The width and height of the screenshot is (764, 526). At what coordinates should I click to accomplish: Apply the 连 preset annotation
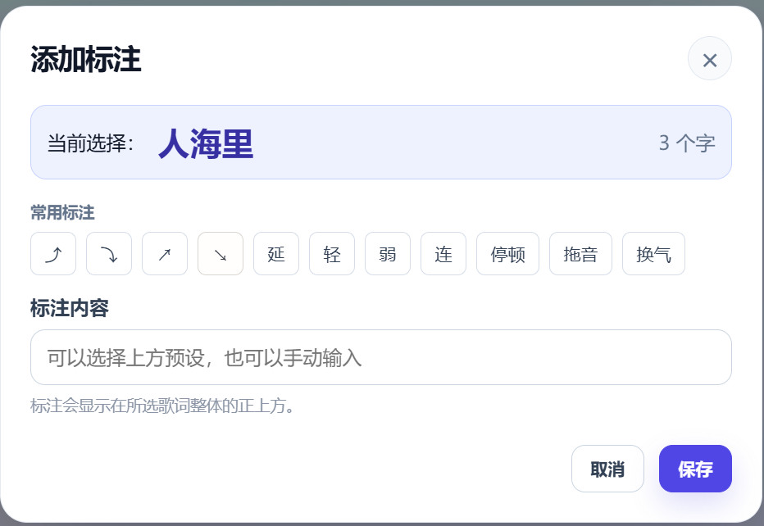443,254
